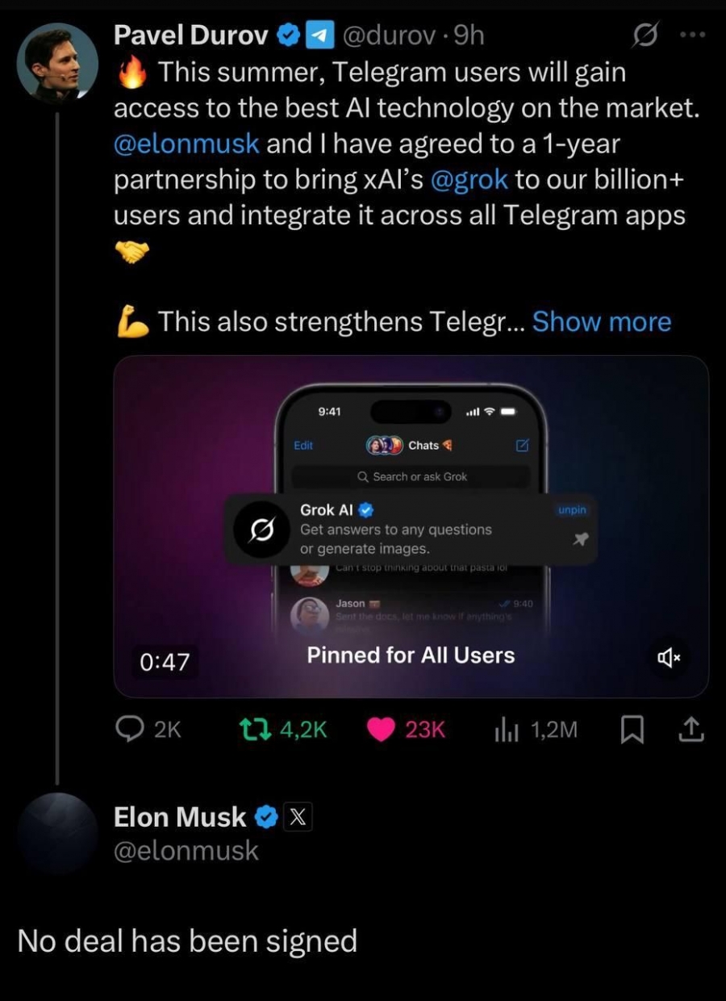
Task: Like the post with the pink heart
Action: pos(380,729)
